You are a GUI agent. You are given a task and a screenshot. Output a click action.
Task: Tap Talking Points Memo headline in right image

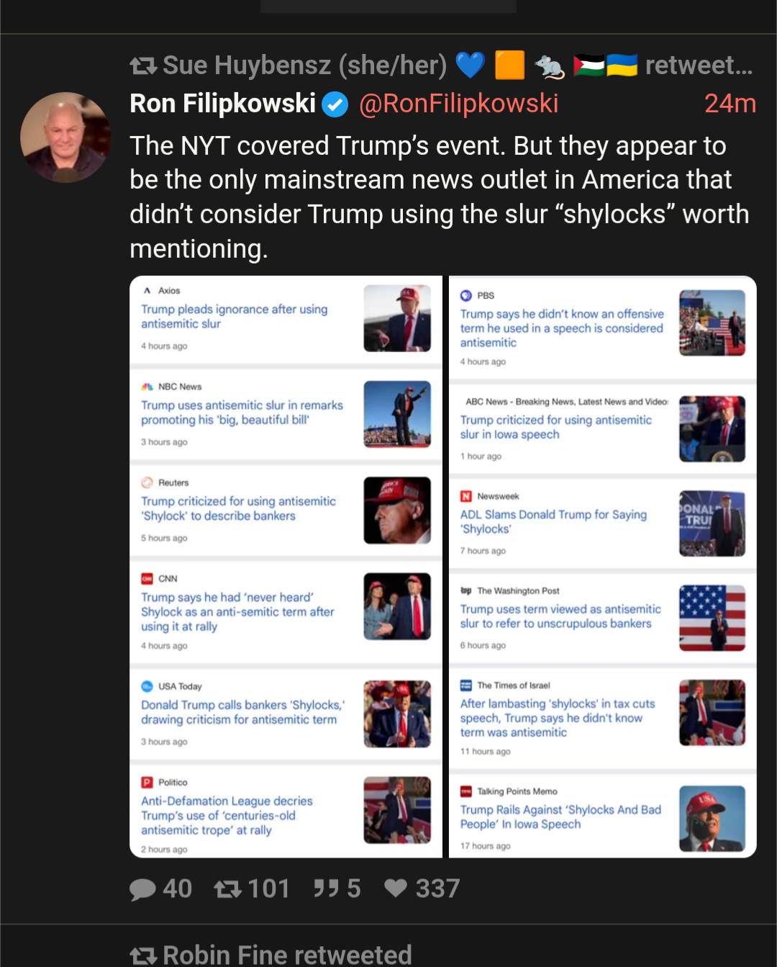pos(560,817)
